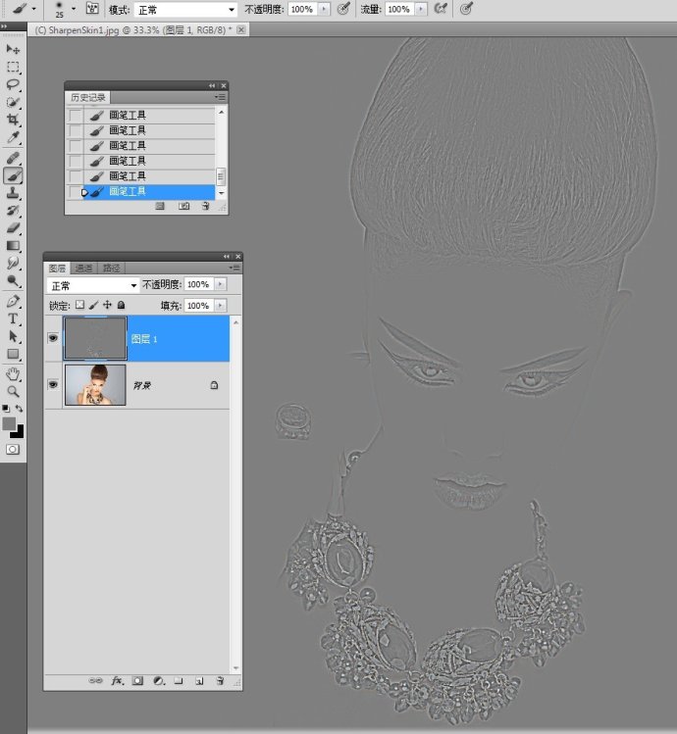Enter Quick Mask mode
The width and height of the screenshot is (677, 734).
pyautogui.click(x=13, y=450)
